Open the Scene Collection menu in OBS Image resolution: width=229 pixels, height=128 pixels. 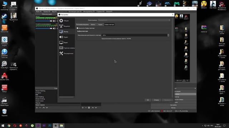(75, 12)
